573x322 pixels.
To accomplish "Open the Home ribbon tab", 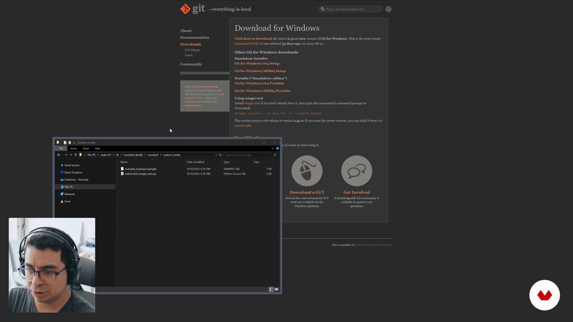I will (73, 148).
